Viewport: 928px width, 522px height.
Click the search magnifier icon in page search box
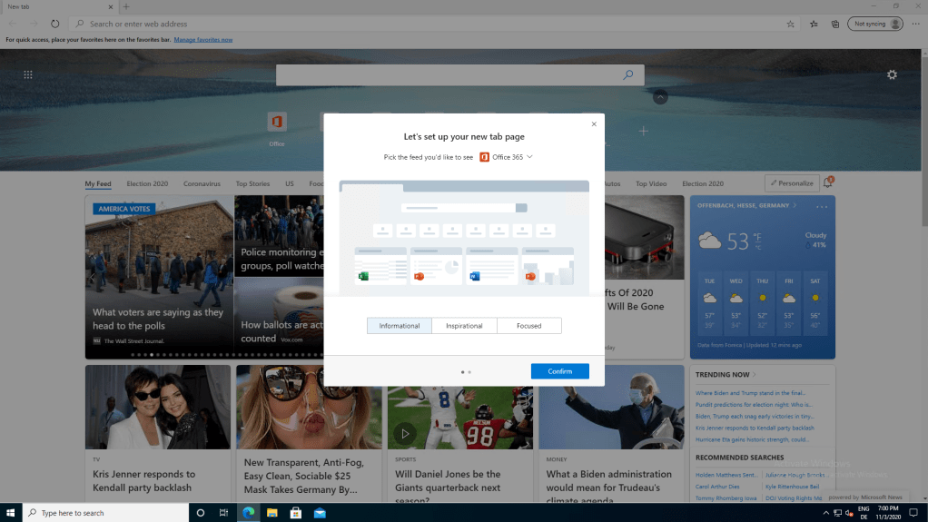point(628,75)
